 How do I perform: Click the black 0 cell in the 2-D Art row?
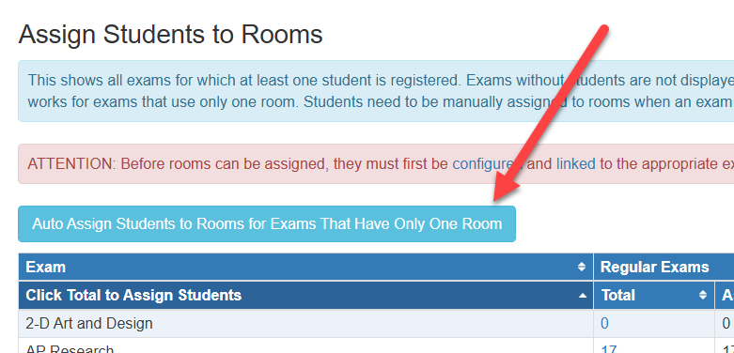click(x=726, y=323)
